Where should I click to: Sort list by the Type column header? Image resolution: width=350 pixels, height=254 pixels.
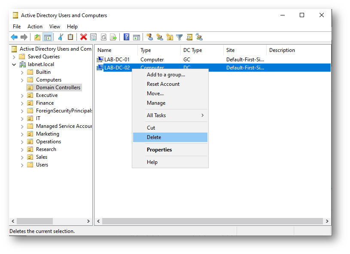pos(159,50)
